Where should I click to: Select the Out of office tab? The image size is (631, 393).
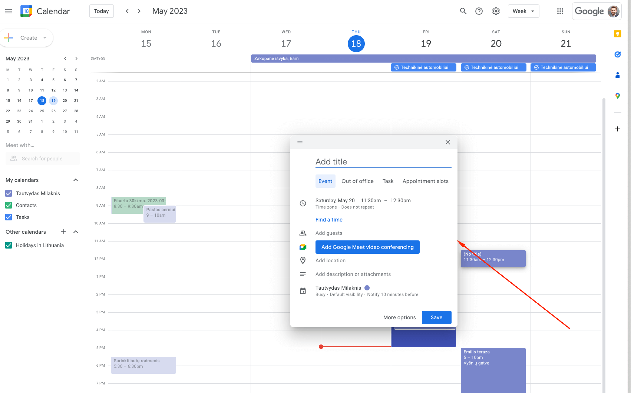[357, 181]
